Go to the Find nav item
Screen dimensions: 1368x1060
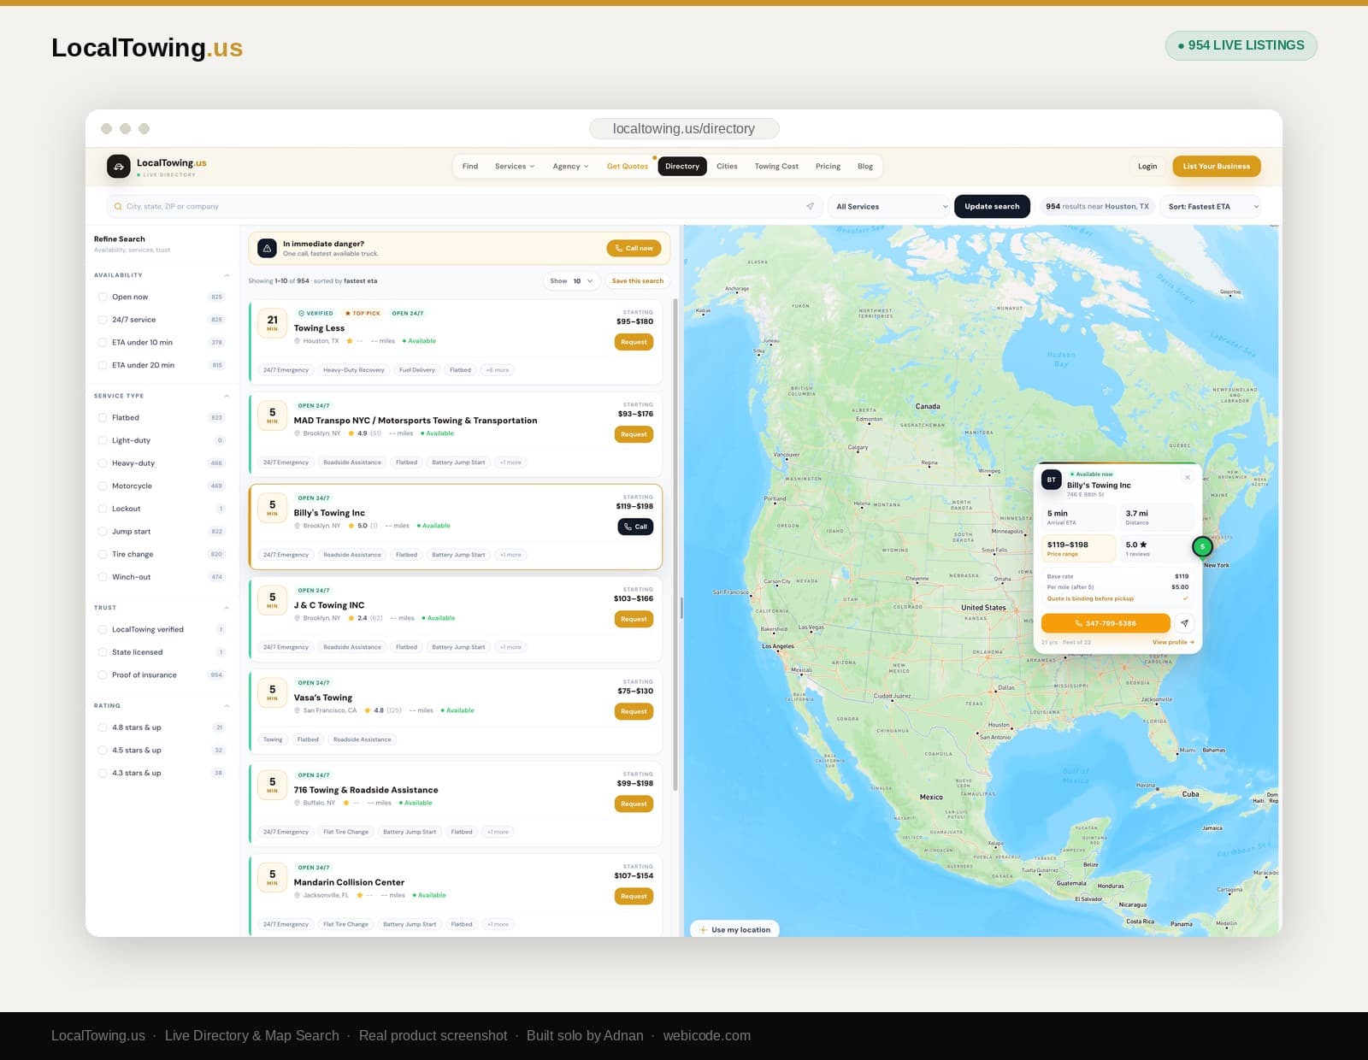(x=470, y=166)
